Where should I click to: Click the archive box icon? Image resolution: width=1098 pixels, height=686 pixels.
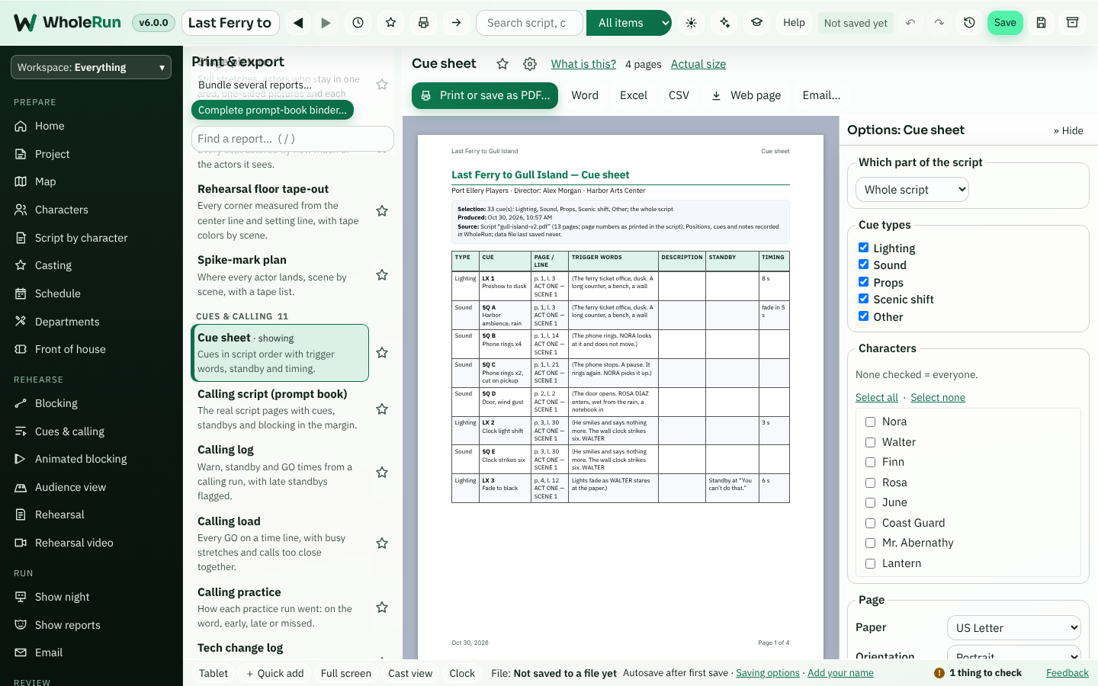pyautogui.click(x=1072, y=23)
